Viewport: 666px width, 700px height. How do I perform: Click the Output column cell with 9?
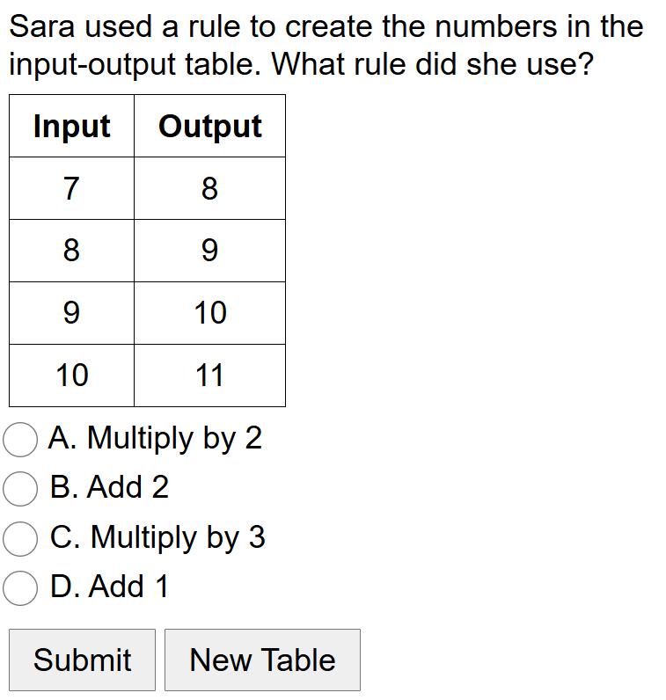pos(209,251)
